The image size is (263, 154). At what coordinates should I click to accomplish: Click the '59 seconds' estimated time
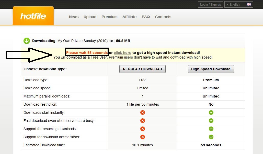211,145
